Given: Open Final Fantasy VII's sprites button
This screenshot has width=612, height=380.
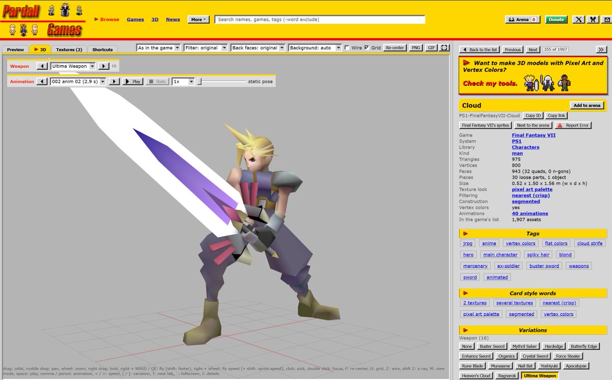Looking at the screenshot, I should 485,125.
